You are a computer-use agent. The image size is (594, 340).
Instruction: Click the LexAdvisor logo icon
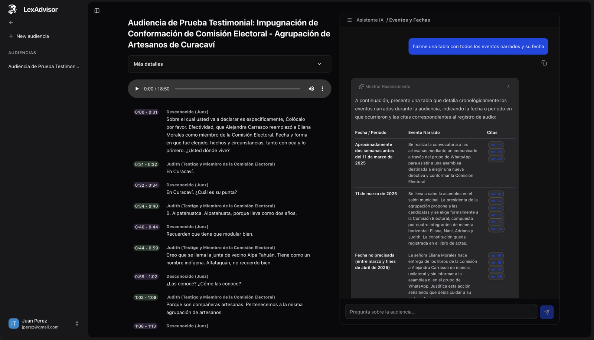pos(12,9)
